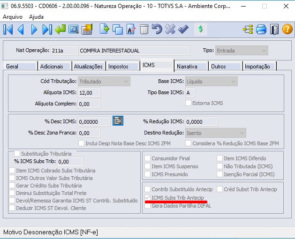Check Gerar Crédito Subs Tributária

(12, 186)
